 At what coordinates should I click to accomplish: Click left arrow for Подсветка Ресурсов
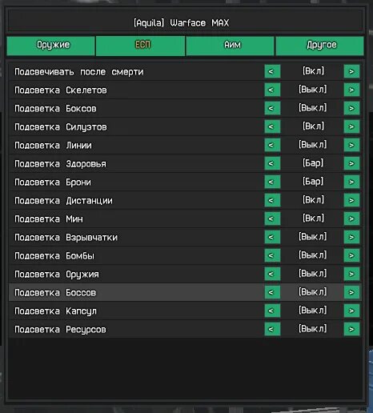coord(272,329)
